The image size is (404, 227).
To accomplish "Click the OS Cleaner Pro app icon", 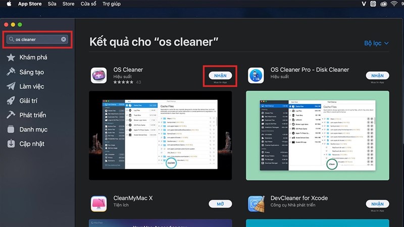I will (x=256, y=75).
